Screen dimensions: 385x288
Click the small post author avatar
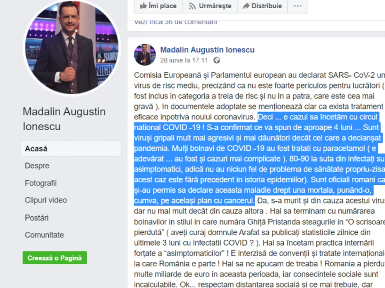click(x=145, y=55)
